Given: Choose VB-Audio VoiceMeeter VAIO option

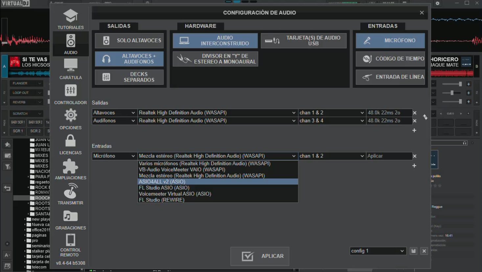Looking at the screenshot, I should pyautogui.click(x=218, y=170).
